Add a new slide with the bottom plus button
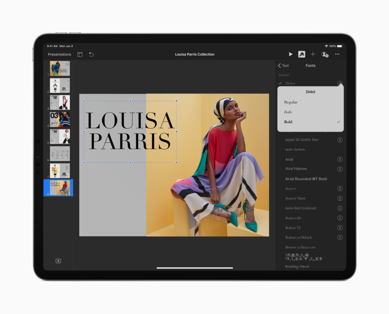389x314 pixels. (58, 261)
